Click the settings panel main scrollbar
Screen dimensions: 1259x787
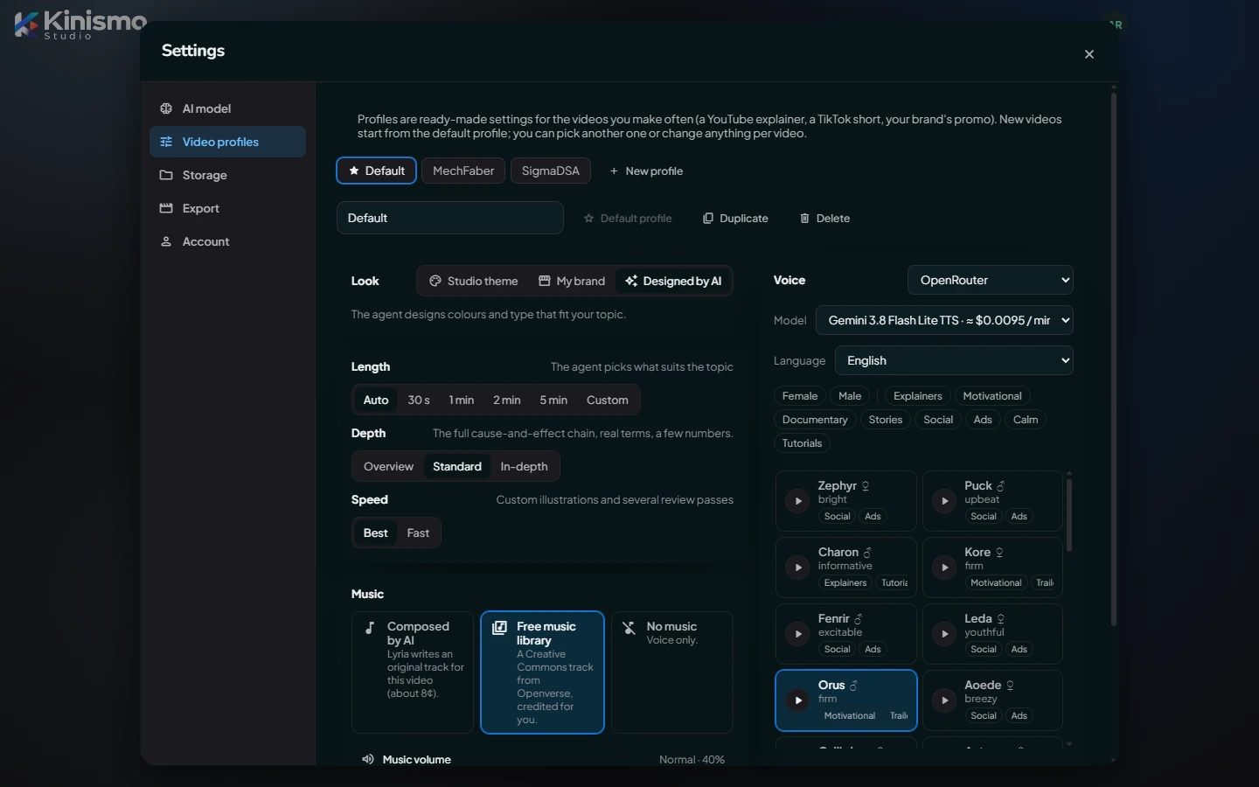[1114, 359]
